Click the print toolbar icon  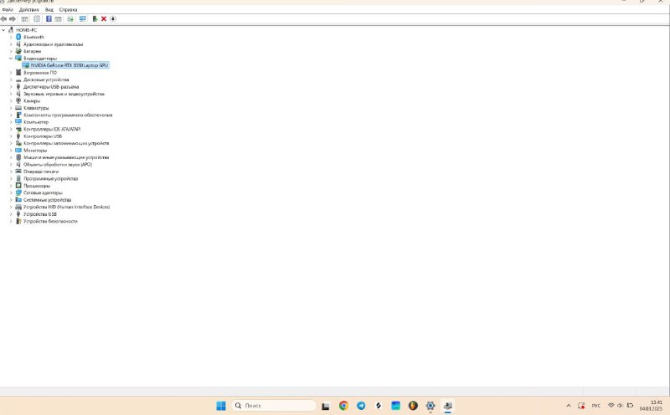[70, 18]
